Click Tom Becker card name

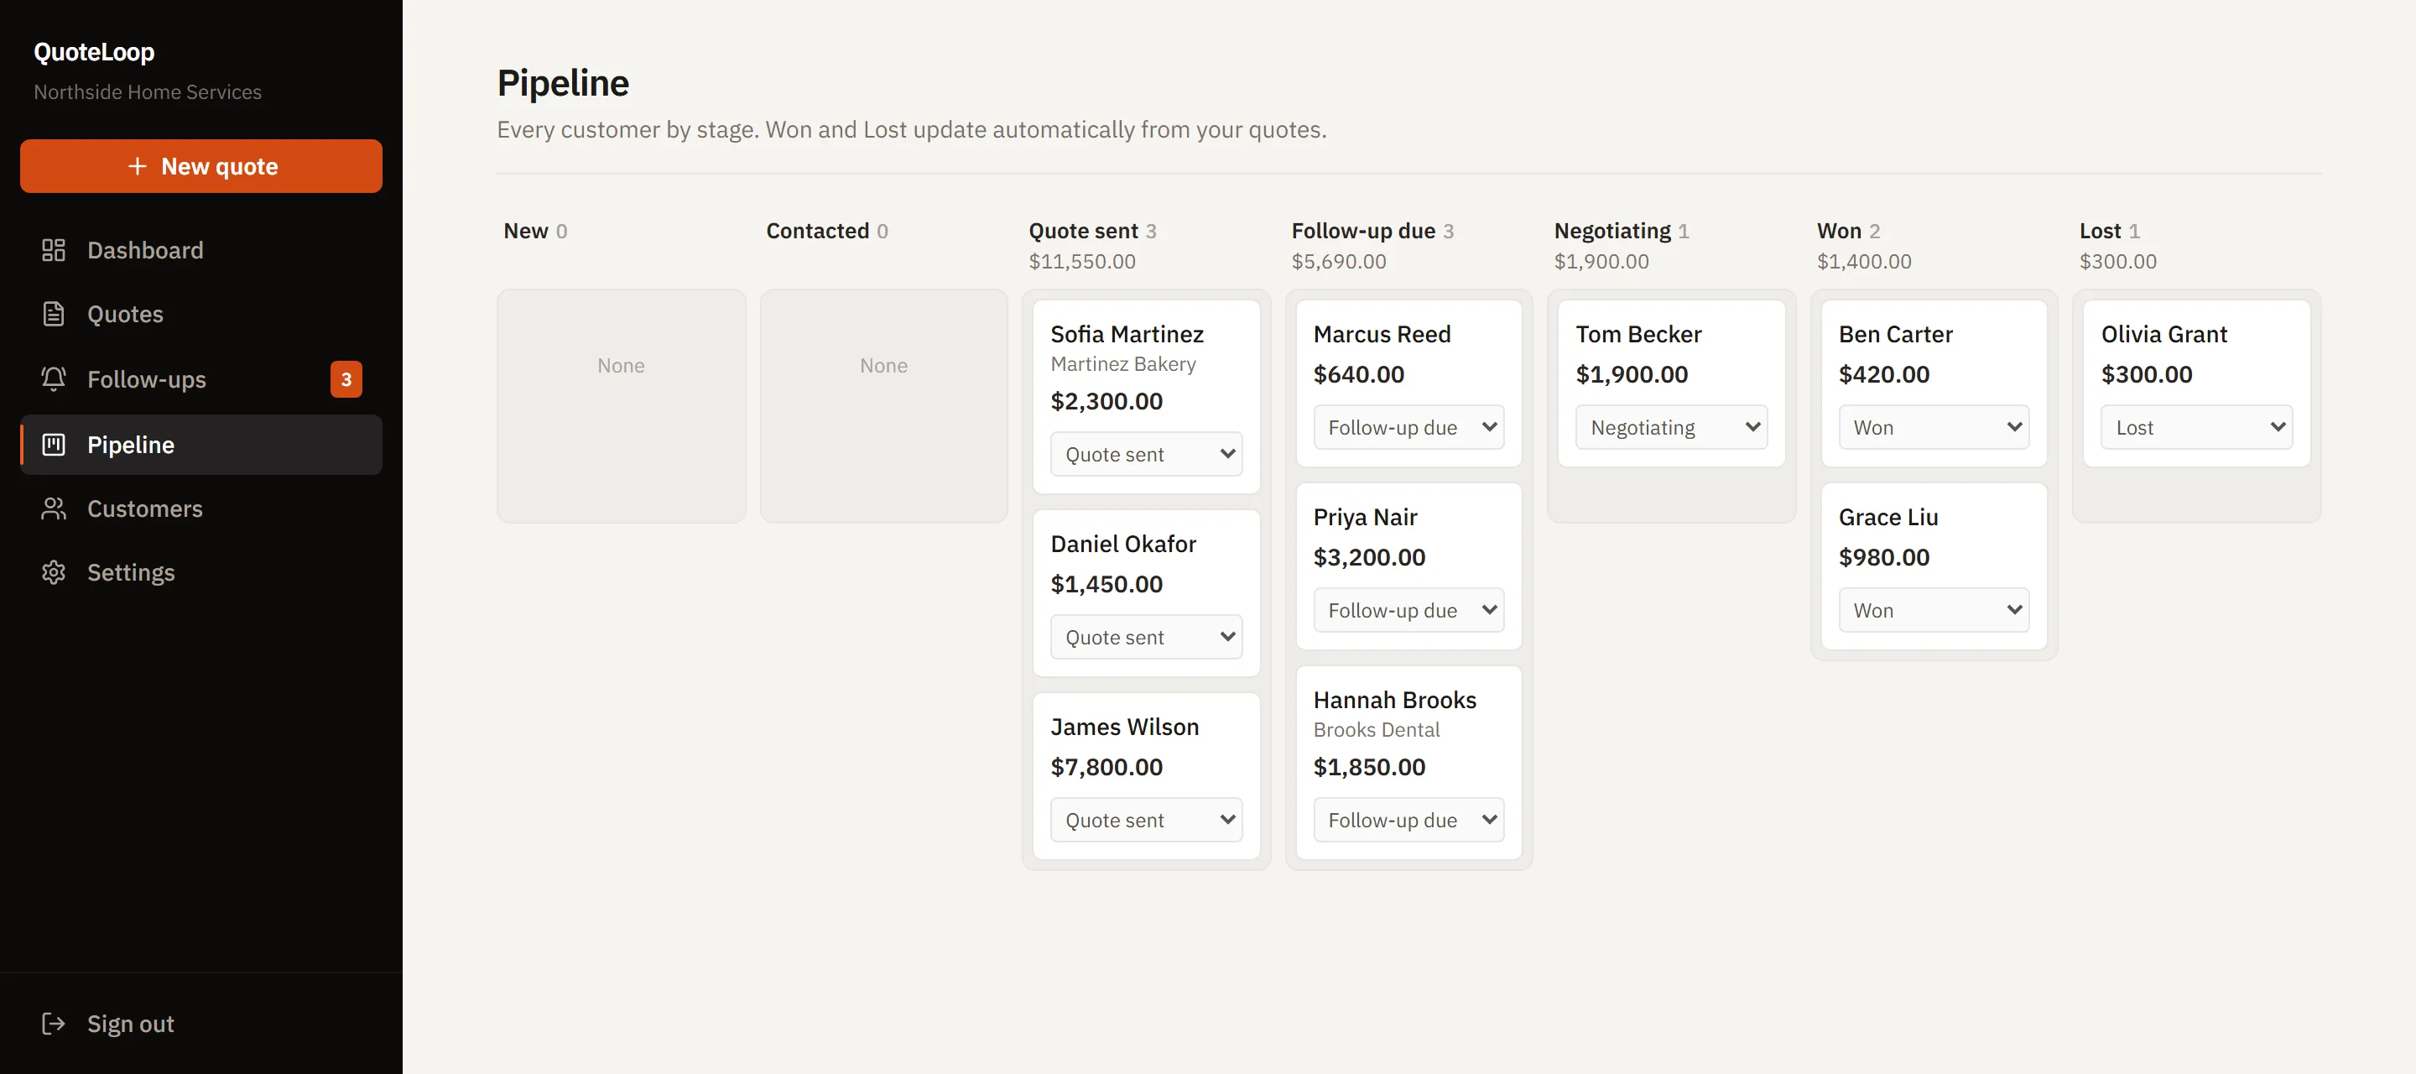1638,334
